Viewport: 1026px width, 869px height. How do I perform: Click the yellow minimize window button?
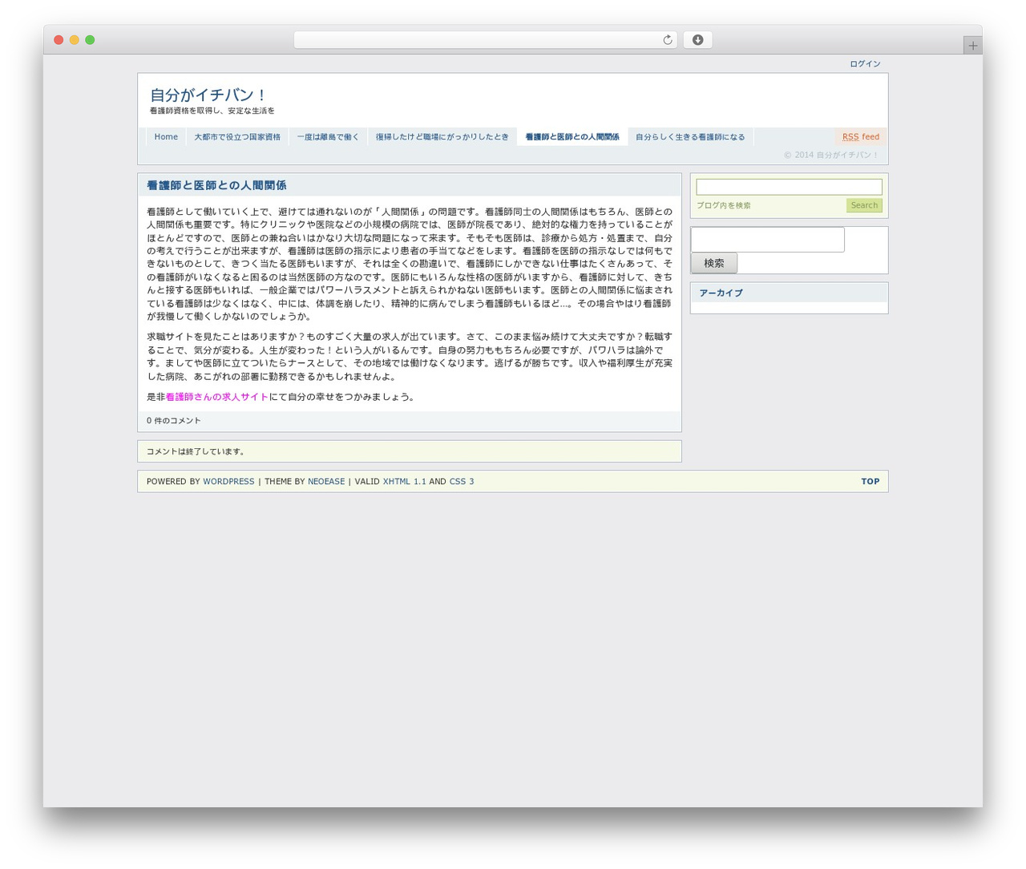pyautogui.click(x=75, y=40)
